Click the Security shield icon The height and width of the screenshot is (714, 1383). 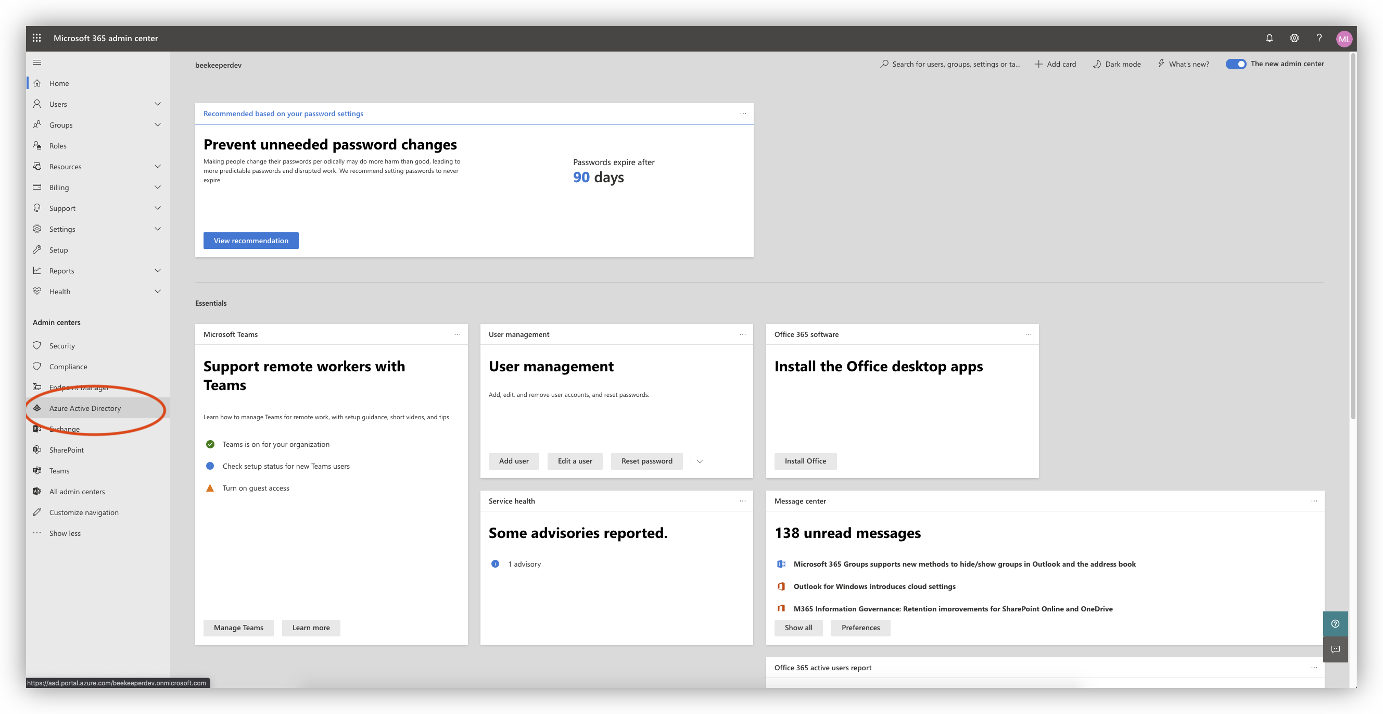37,345
